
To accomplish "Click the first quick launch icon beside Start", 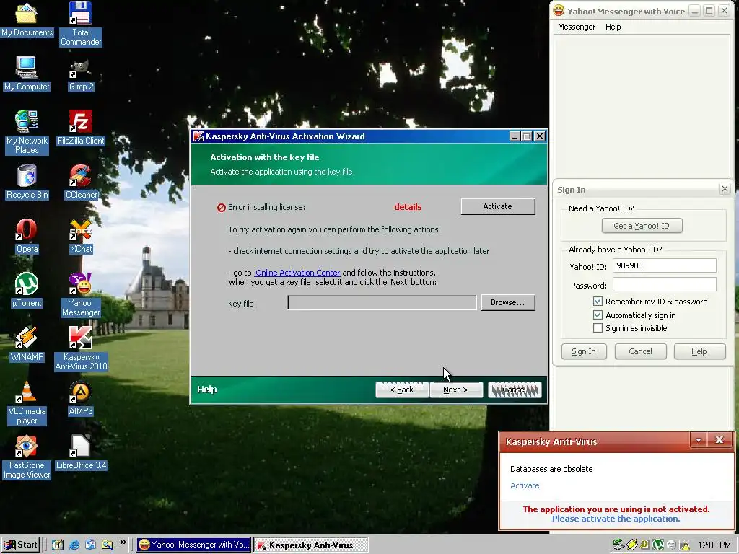I will pos(58,545).
